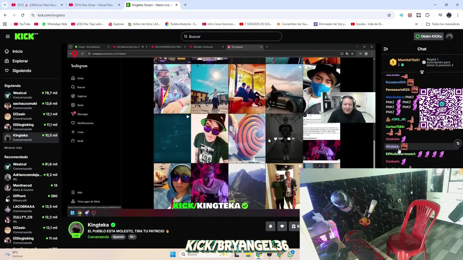Go to Inicio in Kick sidebar
This screenshot has height=260, width=463.
tap(17, 51)
